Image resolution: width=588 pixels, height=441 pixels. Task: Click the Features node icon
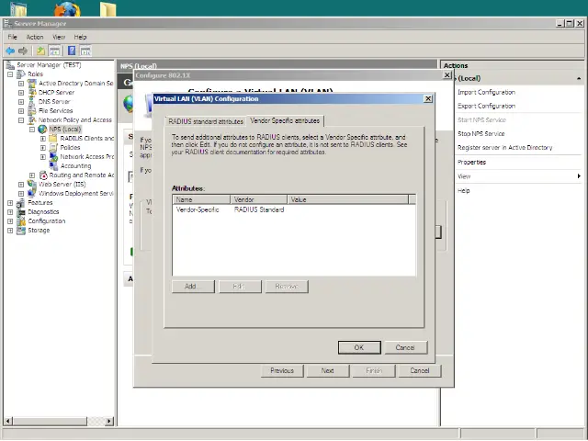tap(21, 203)
